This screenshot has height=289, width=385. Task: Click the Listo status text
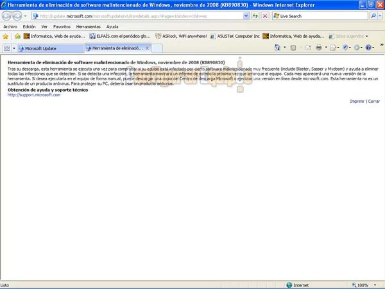pos(4,285)
